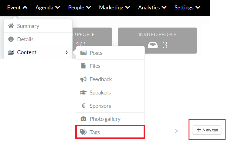Click the Details info circle icon

tap(11, 39)
